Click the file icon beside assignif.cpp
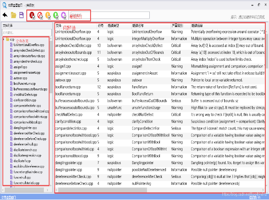The image size is (269, 200). [11, 67]
